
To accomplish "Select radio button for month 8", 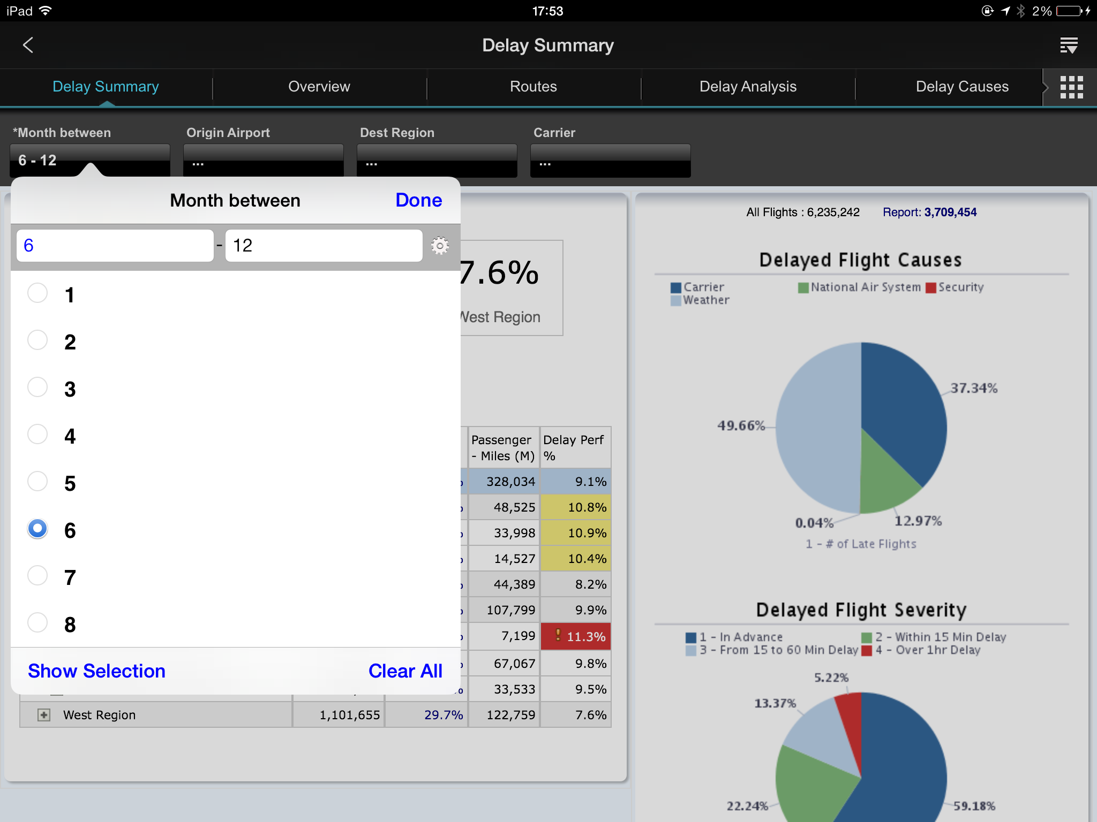I will 37,622.
